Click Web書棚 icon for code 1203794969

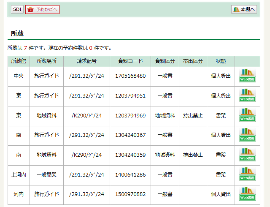[x=247, y=115]
